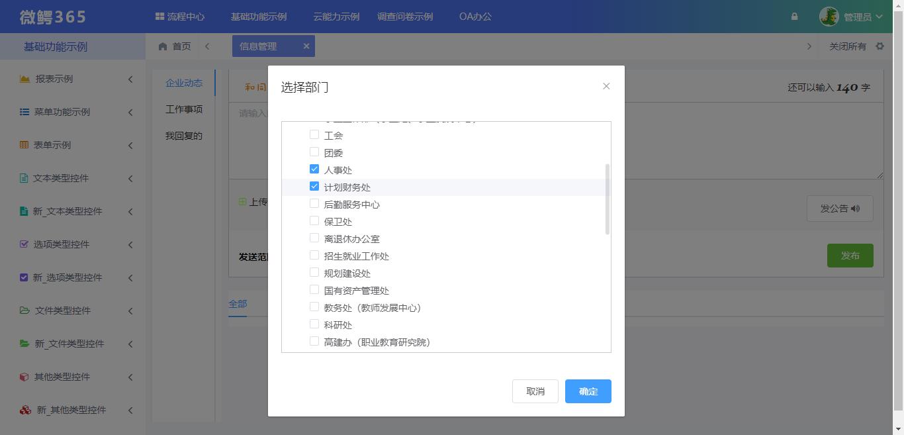Enable the 工会 checkbox
Viewport: 904px width, 435px height.
point(314,134)
